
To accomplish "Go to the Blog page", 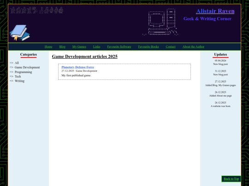I will click(x=62, y=47).
